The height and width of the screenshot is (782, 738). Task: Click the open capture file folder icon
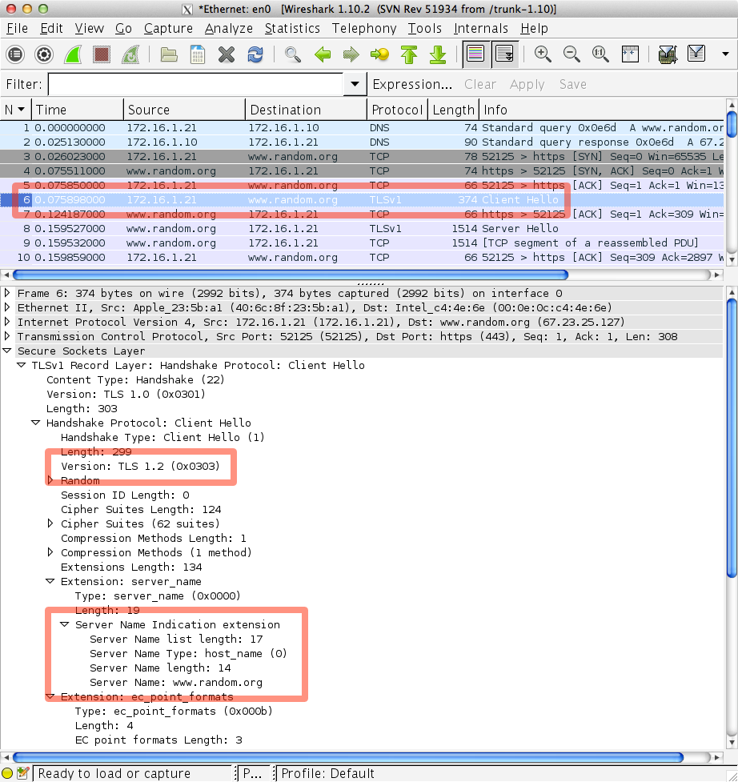(169, 54)
